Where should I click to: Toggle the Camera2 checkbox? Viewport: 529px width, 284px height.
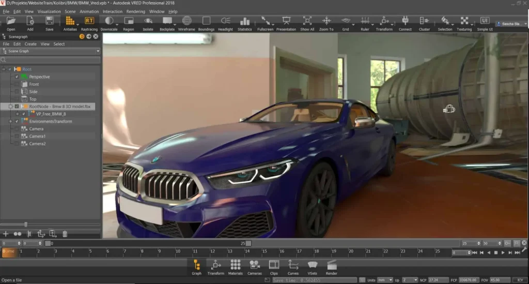click(17, 143)
